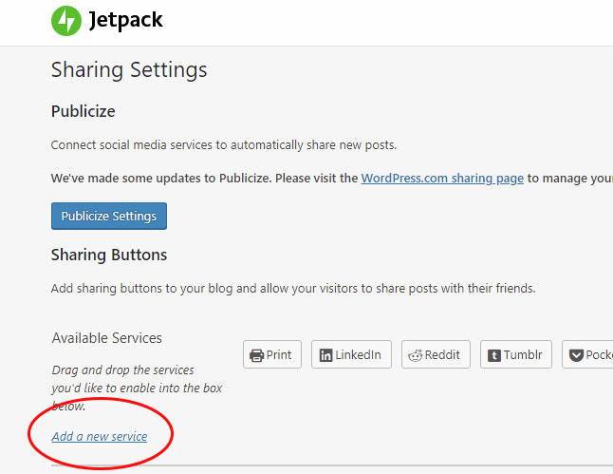Click the Reddit alien icon
This screenshot has height=474, width=613.
[416, 355]
